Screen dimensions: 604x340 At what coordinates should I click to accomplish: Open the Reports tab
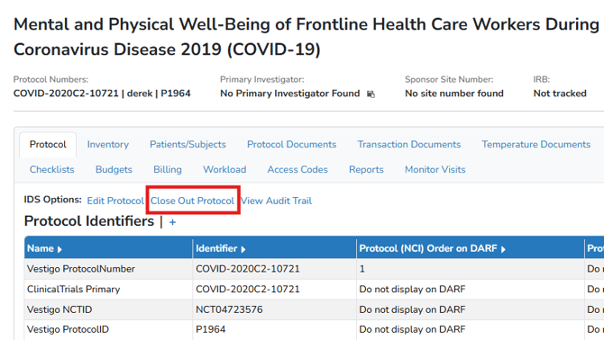pyautogui.click(x=366, y=169)
